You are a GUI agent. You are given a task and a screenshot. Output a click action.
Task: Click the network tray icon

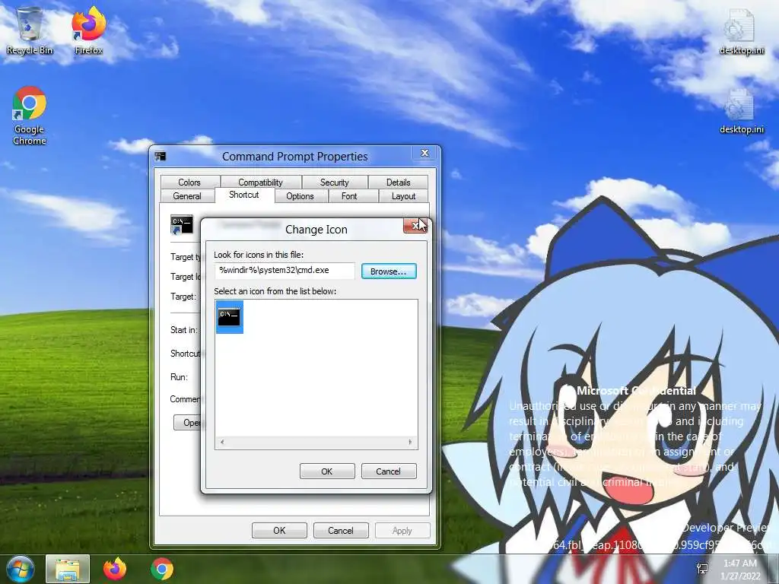(x=702, y=569)
